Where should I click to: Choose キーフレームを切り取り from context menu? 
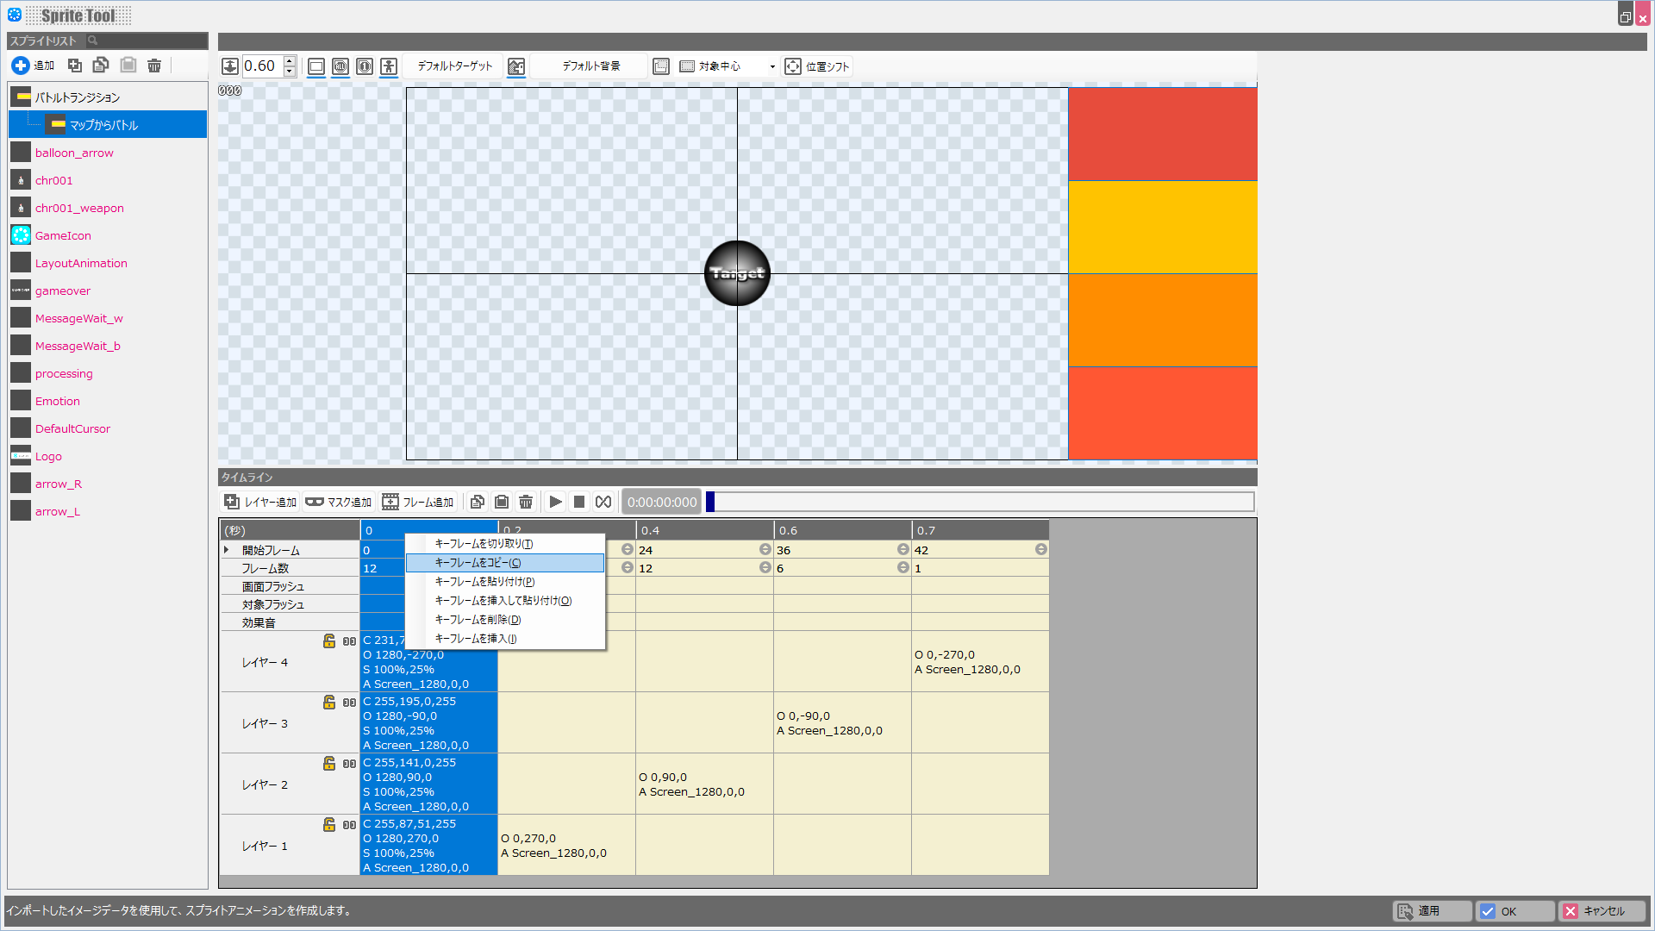[x=484, y=544]
